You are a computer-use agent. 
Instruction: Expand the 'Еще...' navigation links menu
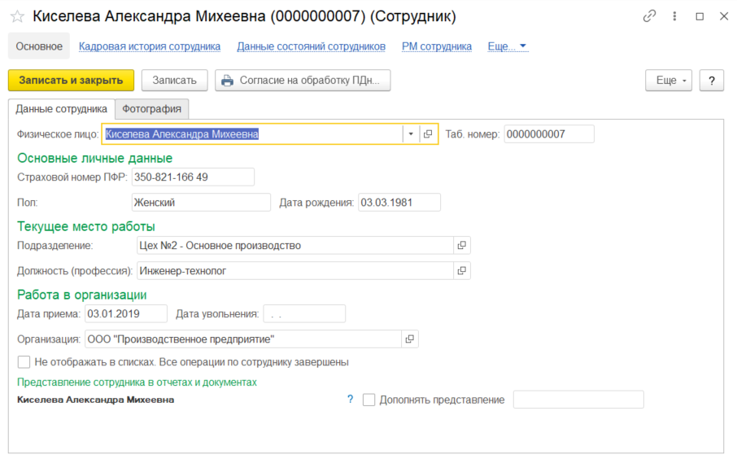508,46
